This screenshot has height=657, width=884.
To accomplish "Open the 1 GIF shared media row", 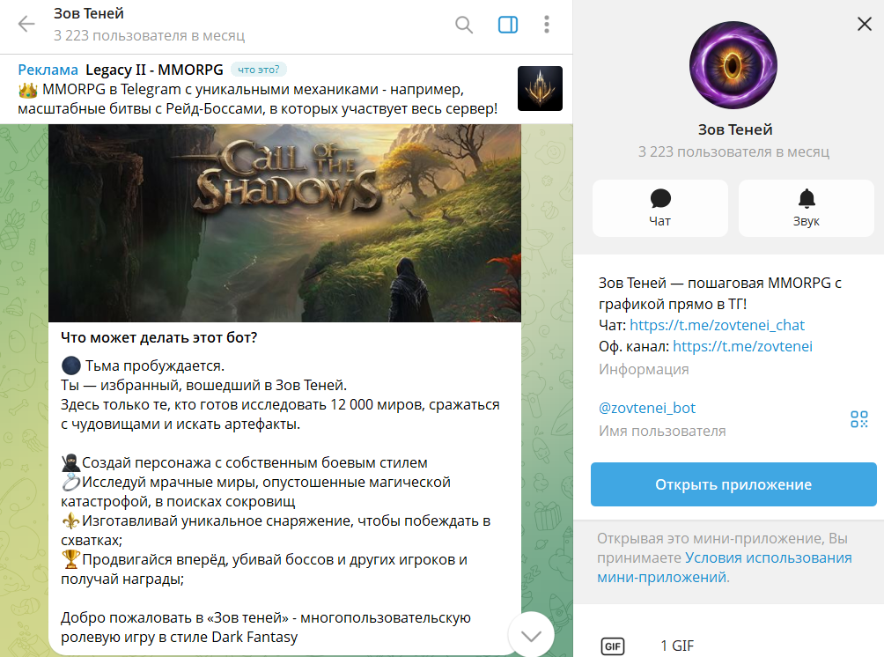I will (x=728, y=646).
